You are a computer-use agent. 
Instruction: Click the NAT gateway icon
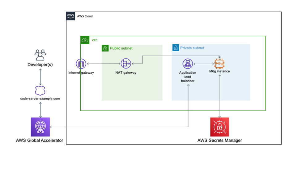point(126,64)
